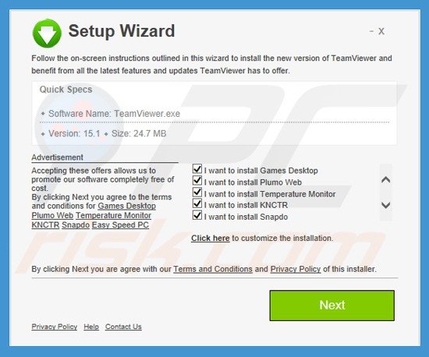Click the green Next button

click(x=331, y=306)
